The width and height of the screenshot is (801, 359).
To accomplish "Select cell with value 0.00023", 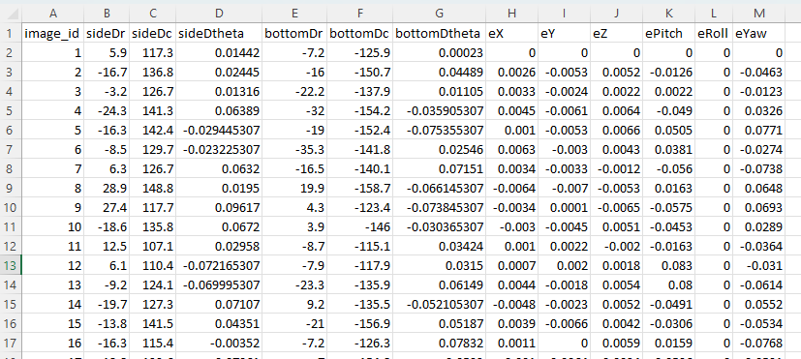I will [439, 53].
